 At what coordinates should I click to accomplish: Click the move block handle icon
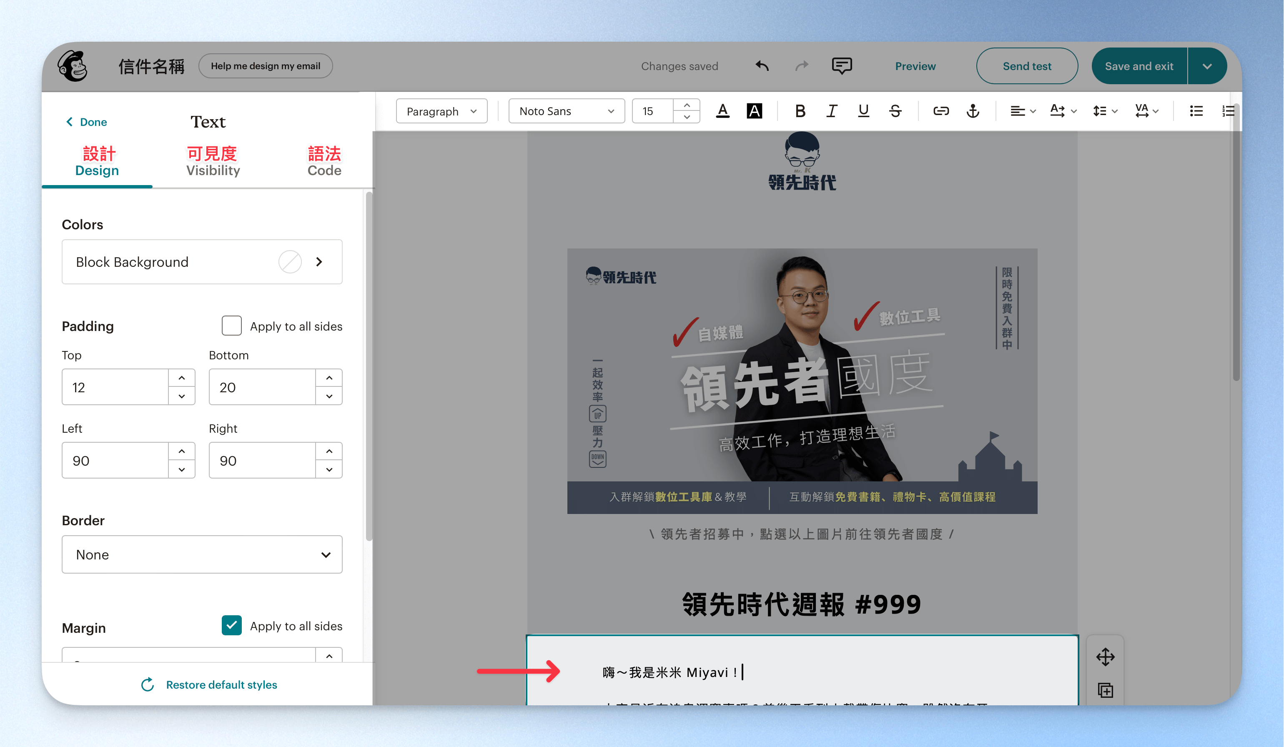point(1105,657)
